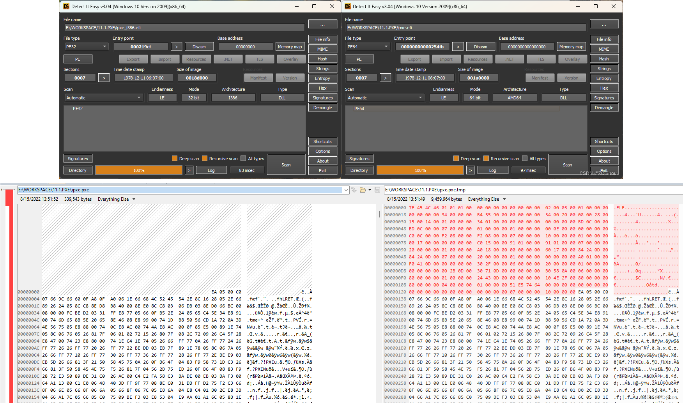Click the PE button in left window

coord(78,59)
